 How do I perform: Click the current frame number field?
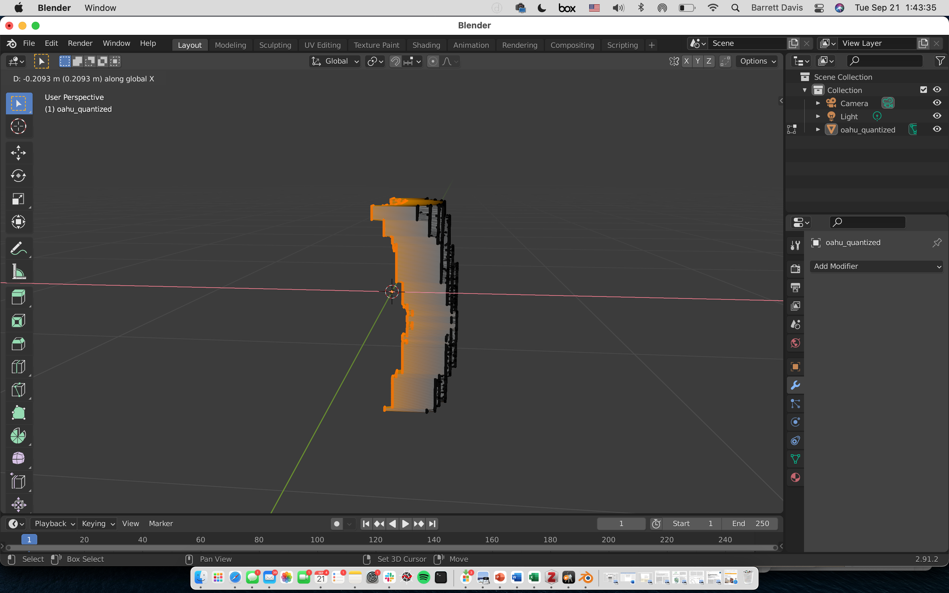[621, 523]
